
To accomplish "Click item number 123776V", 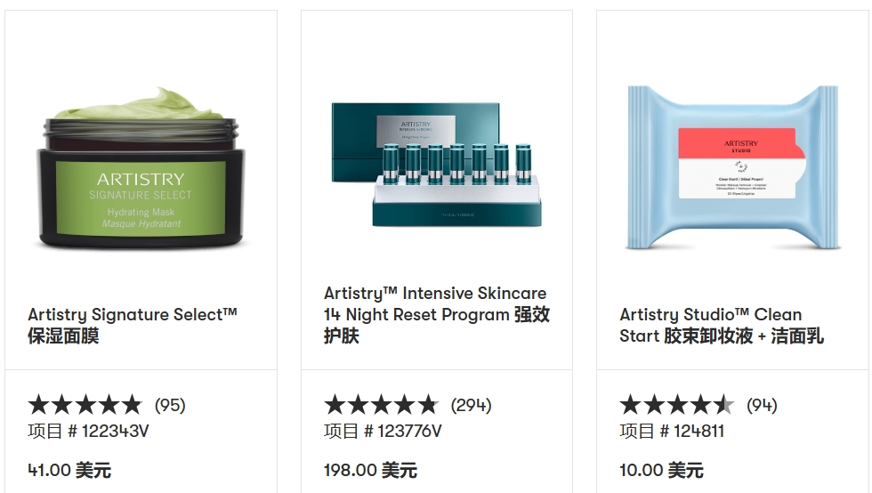I will 383,432.
